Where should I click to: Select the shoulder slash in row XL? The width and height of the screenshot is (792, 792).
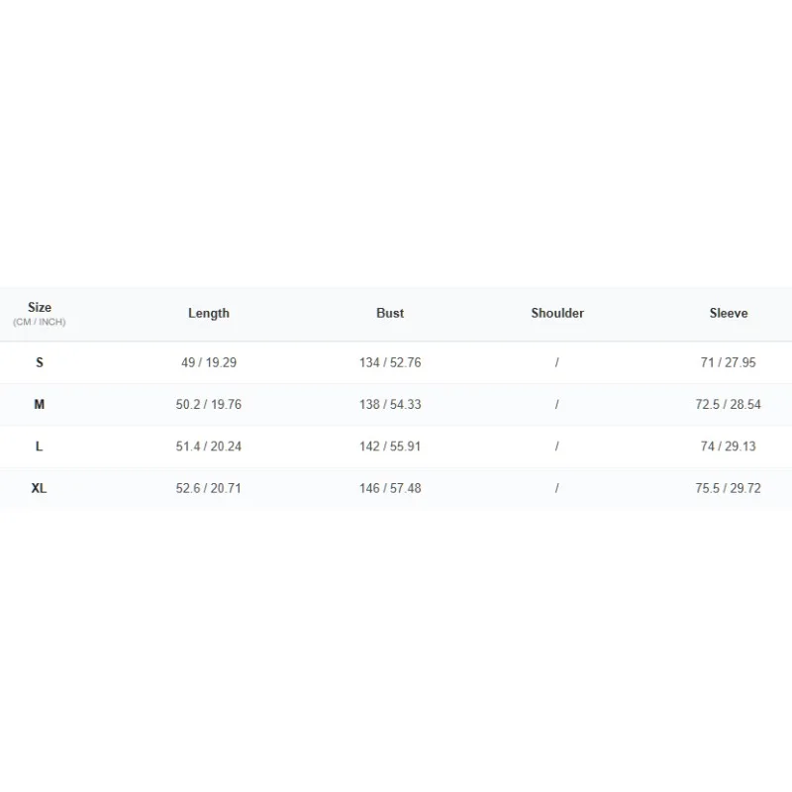(557, 488)
